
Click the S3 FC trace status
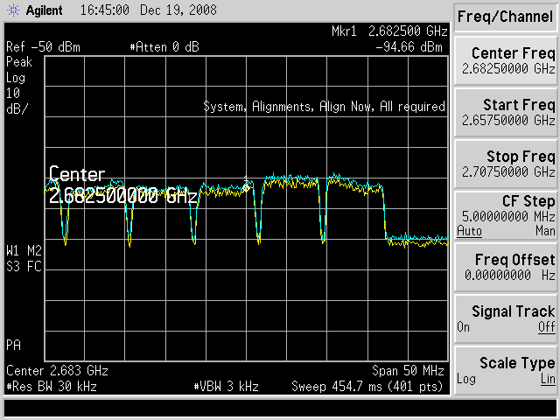tap(24, 266)
